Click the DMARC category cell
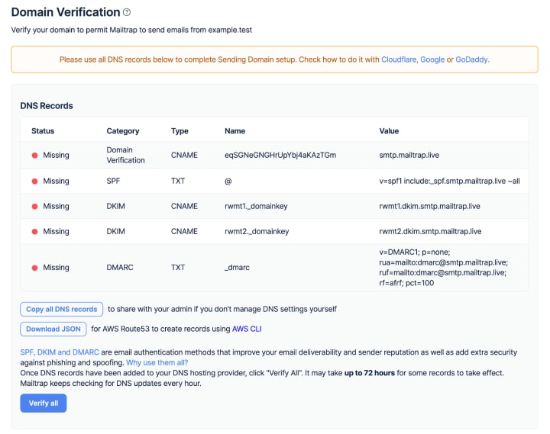 120,268
